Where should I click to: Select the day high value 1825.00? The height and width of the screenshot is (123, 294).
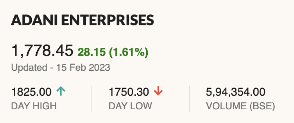tap(31, 92)
